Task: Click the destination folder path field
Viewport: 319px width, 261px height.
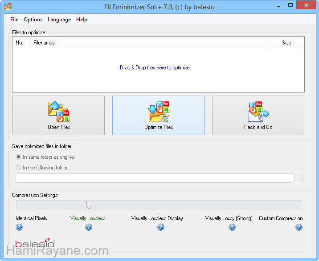Action: tap(154, 178)
